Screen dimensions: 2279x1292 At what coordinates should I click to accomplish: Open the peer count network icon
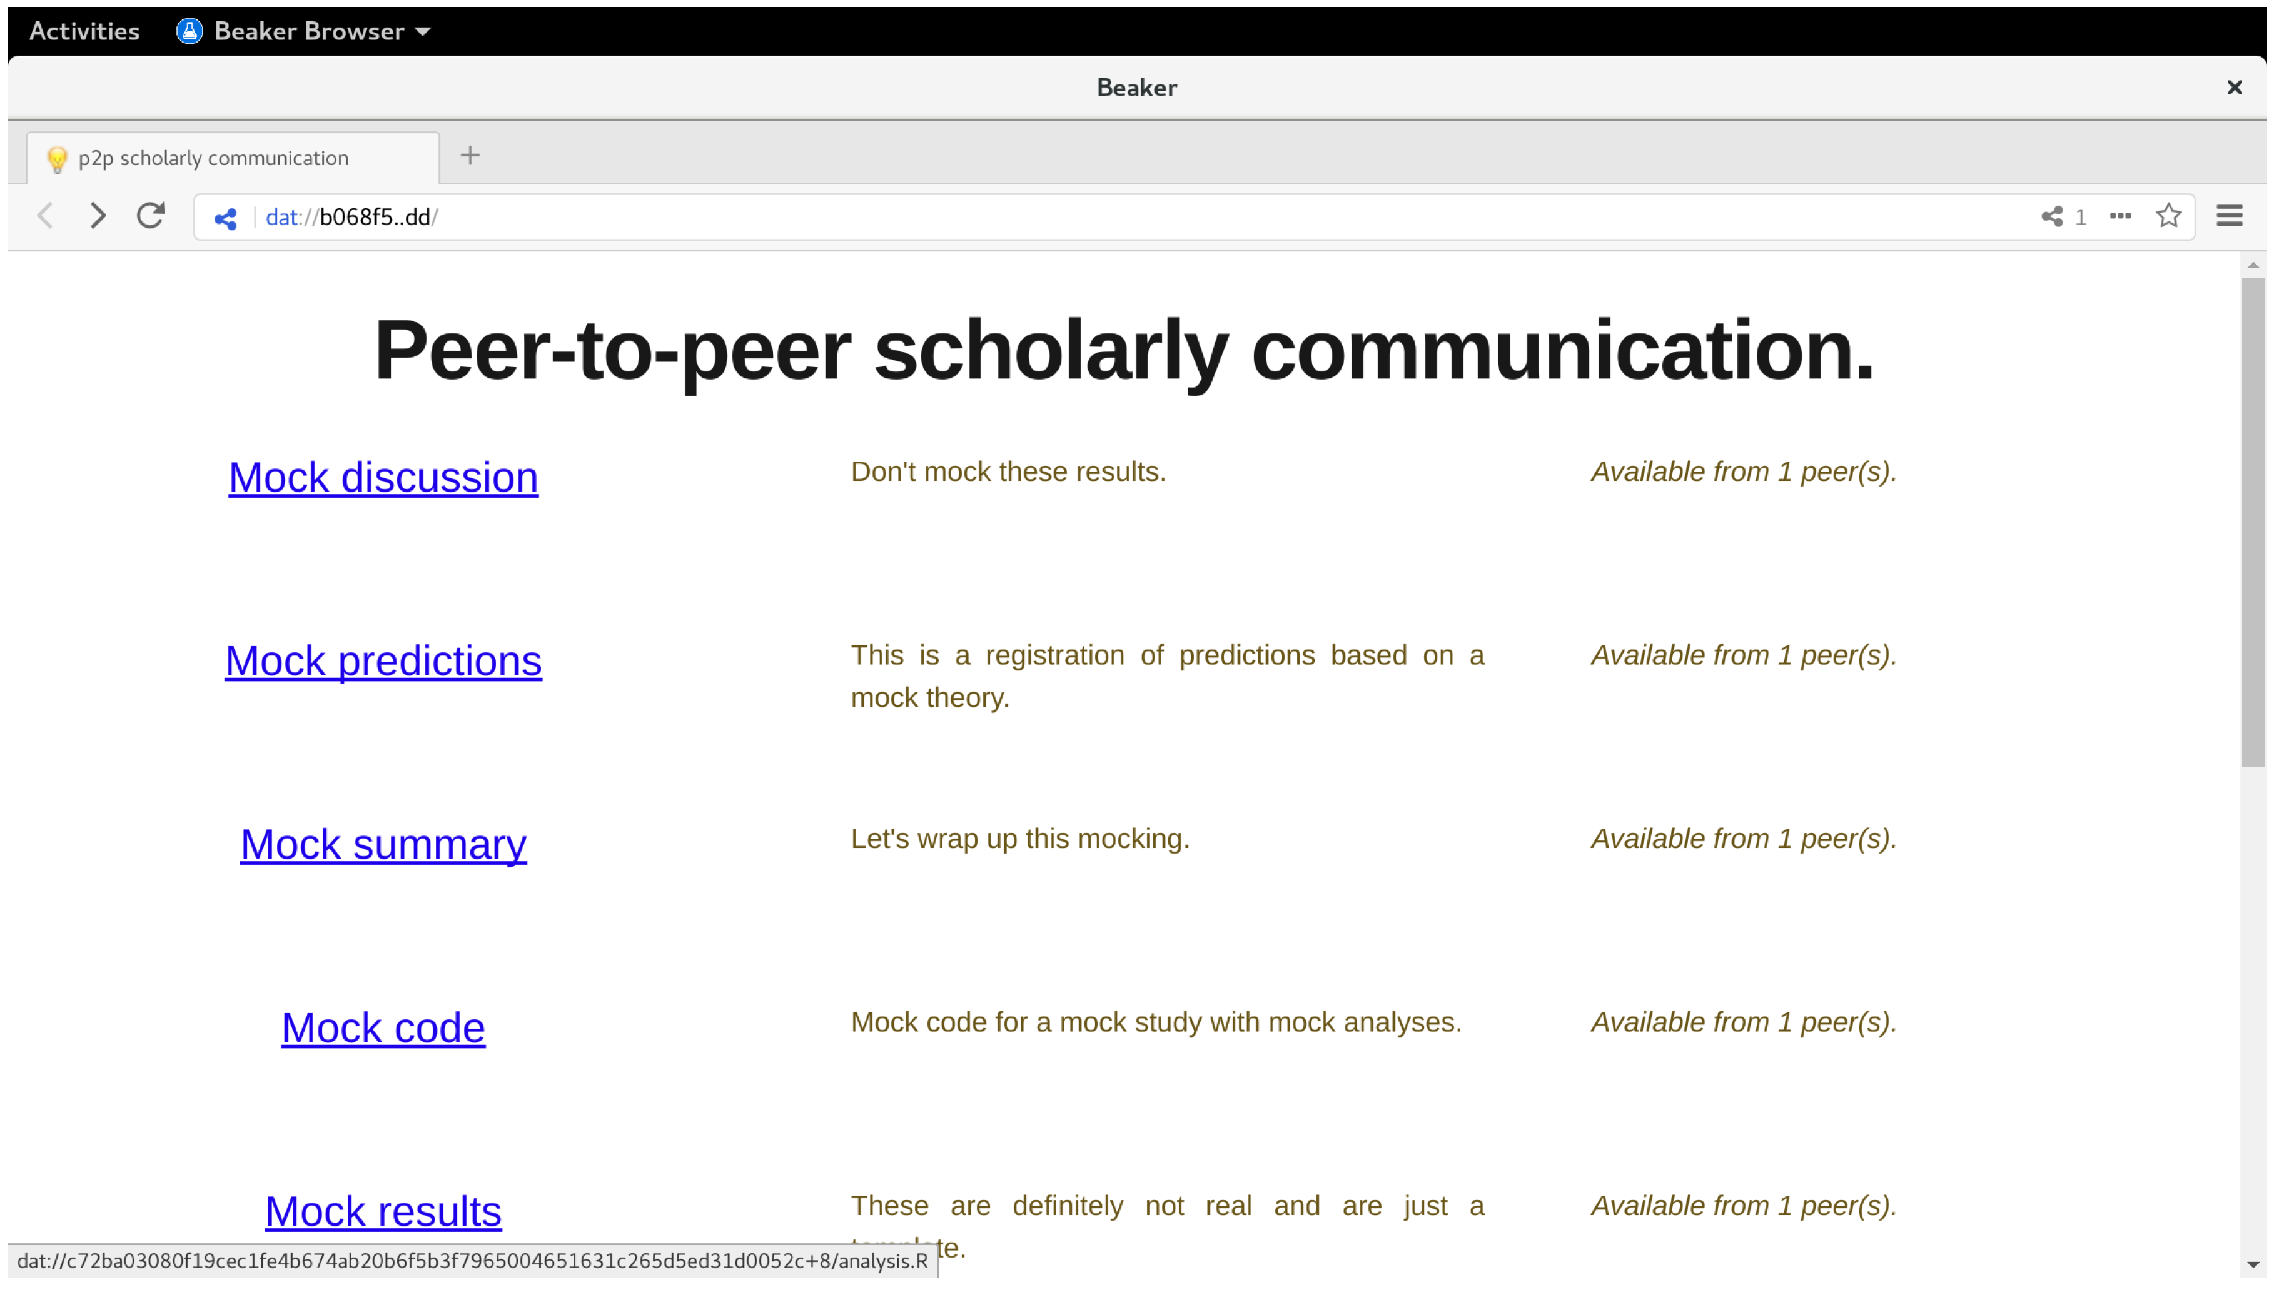pyautogui.click(x=2052, y=216)
